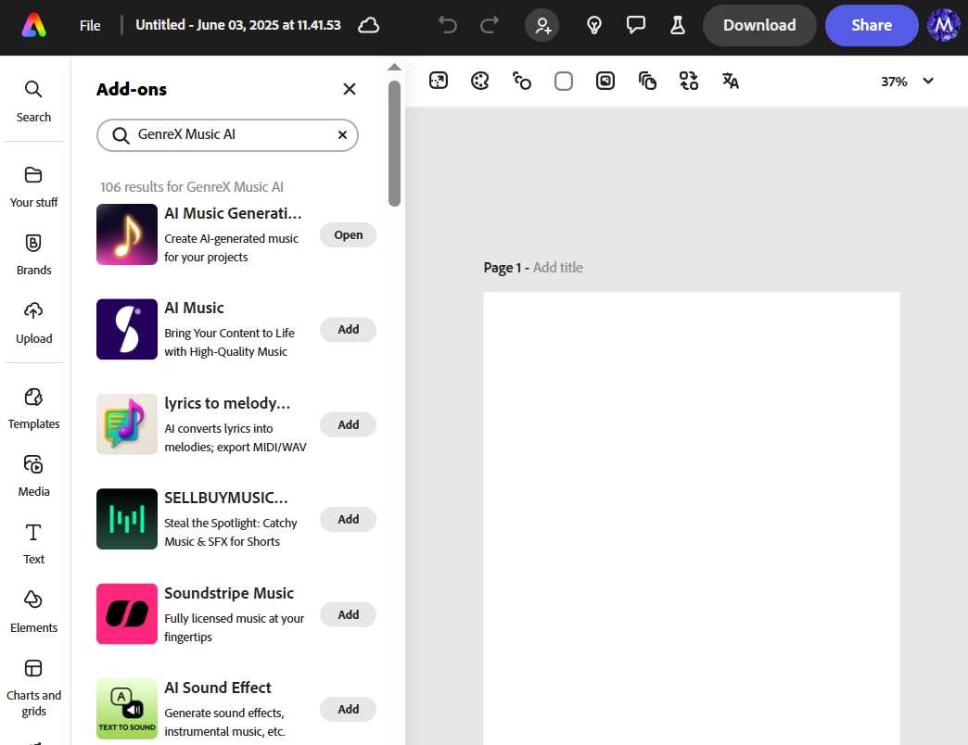Click the Soundstripe Music title
968x745 pixels.
(229, 593)
